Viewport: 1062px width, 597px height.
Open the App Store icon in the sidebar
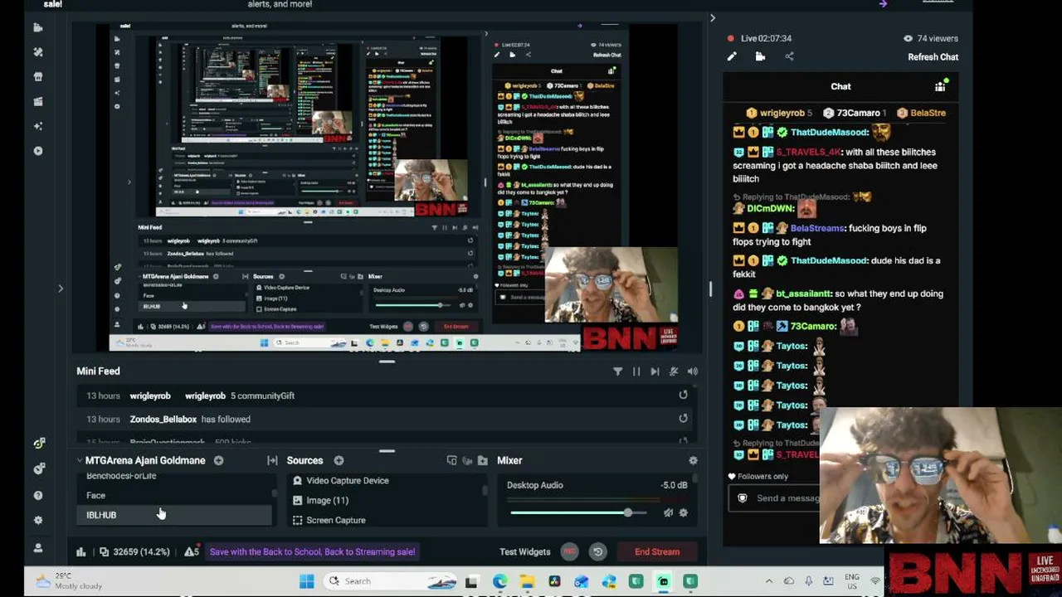(x=37, y=76)
